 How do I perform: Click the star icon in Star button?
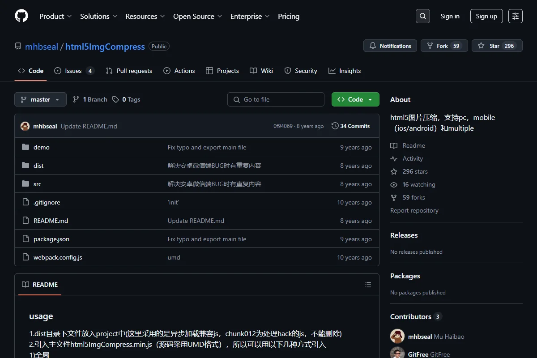pos(481,46)
